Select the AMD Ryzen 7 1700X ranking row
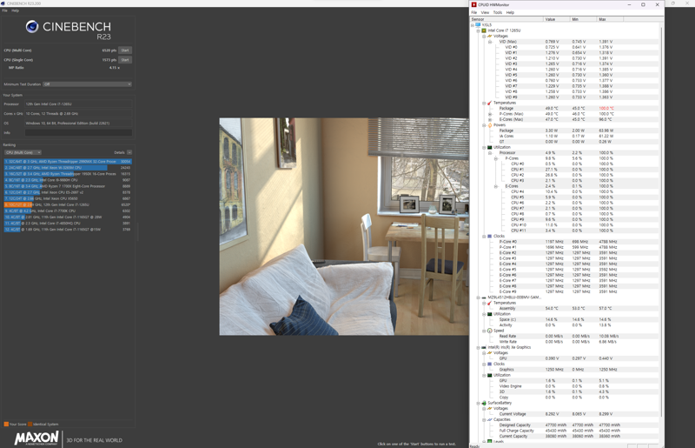The height and width of the screenshot is (448, 695). (68, 186)
